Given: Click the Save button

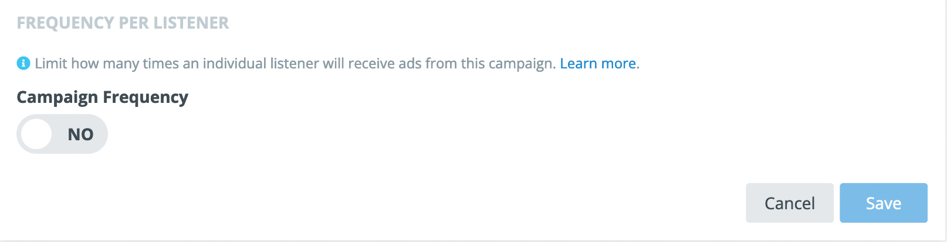Looking at the screenshot, I should tap(883, 203).
